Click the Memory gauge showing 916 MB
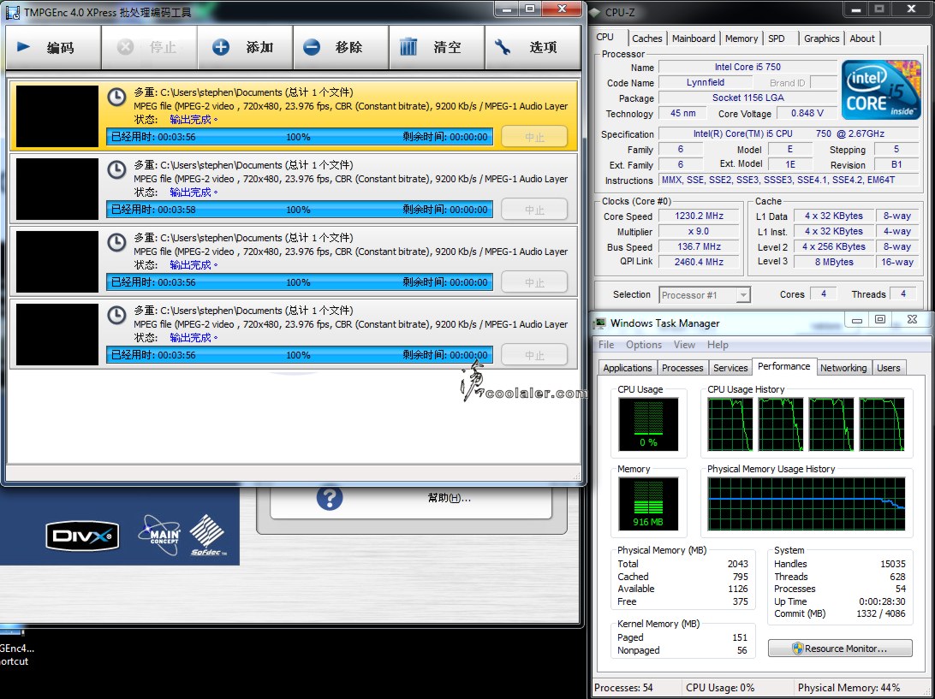 click(648, 504)
